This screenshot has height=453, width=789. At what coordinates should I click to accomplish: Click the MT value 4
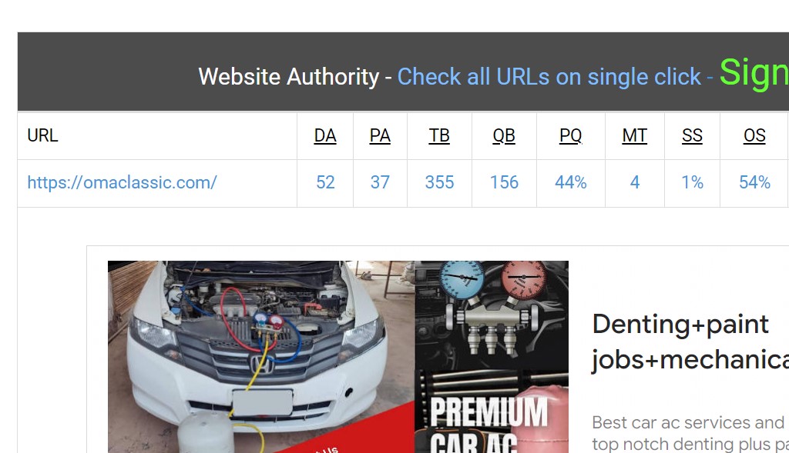pos(635,182)
